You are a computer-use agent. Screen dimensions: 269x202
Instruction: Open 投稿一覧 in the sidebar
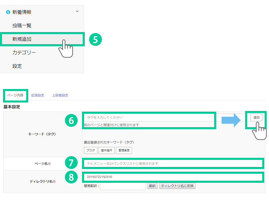coord(22,26)
